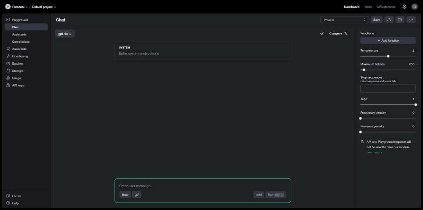Click the Add function button

click(x=388, y=40)
